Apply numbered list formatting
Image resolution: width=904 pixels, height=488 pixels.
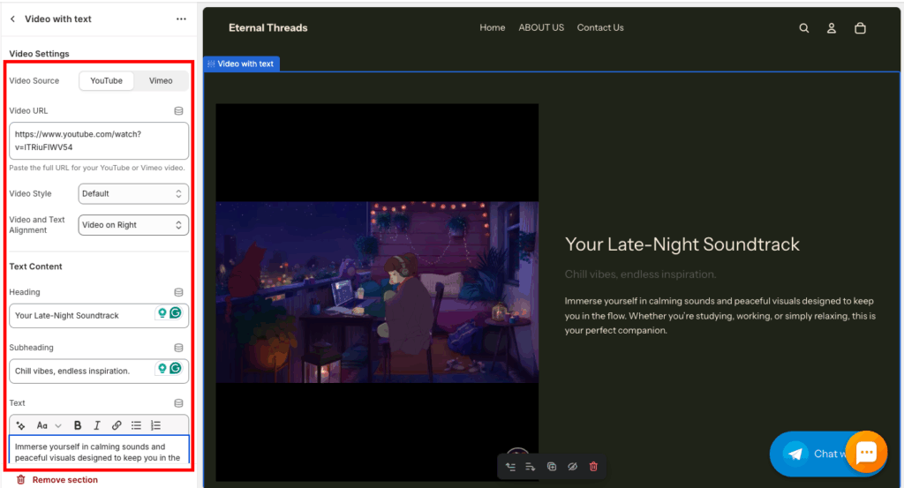click(155, 425)
